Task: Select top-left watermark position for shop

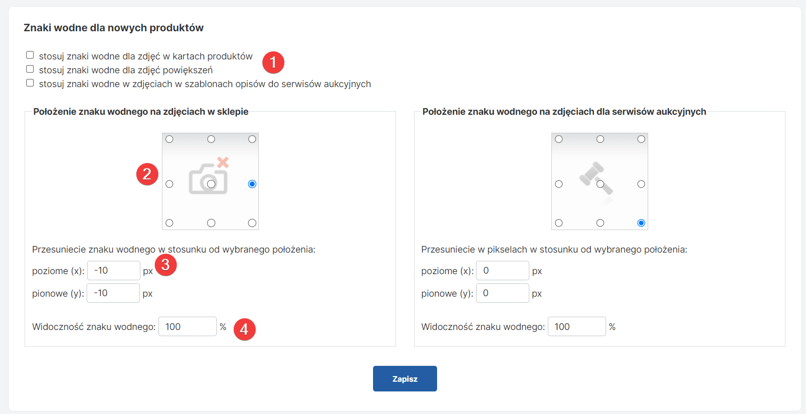Action: pyautogui.click(x=170, y=139)
